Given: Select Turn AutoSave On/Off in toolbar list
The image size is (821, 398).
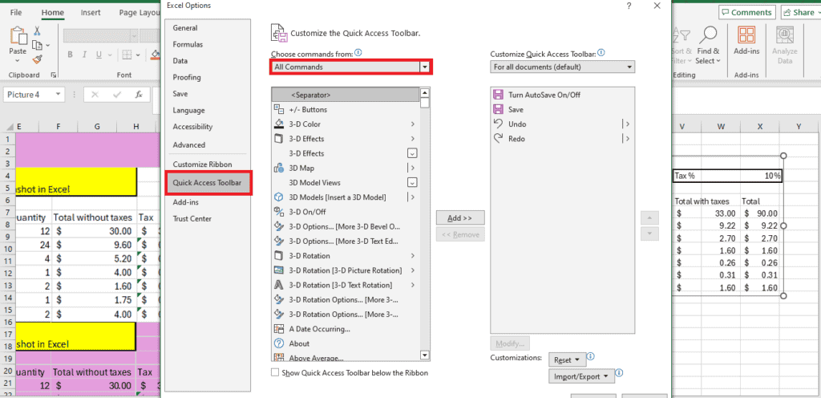Looking at the screenshot, I should pyautogui.click(x=562, y=95).
